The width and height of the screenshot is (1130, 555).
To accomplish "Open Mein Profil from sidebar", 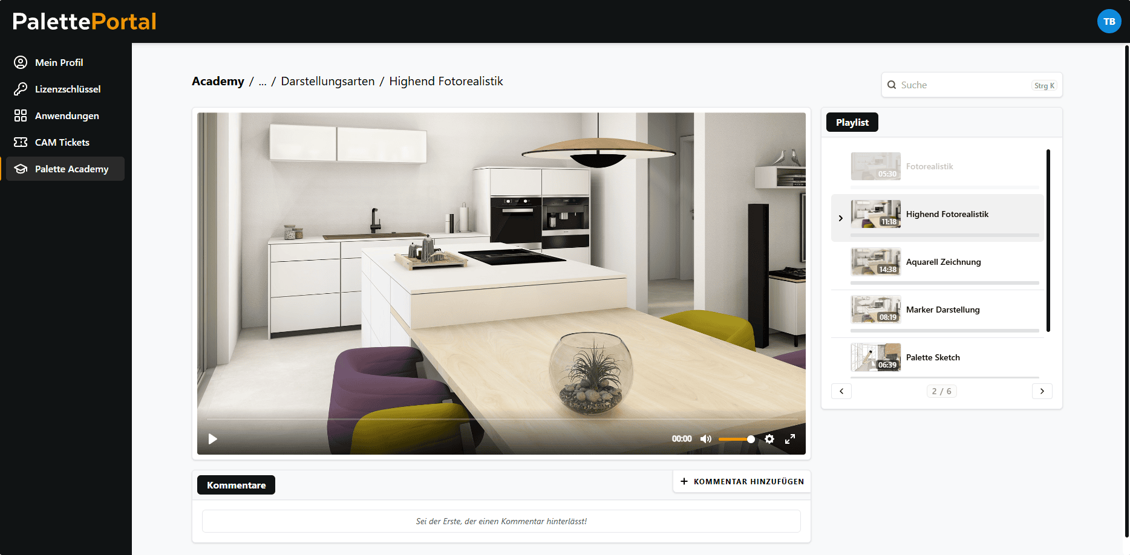I will 59,62.
